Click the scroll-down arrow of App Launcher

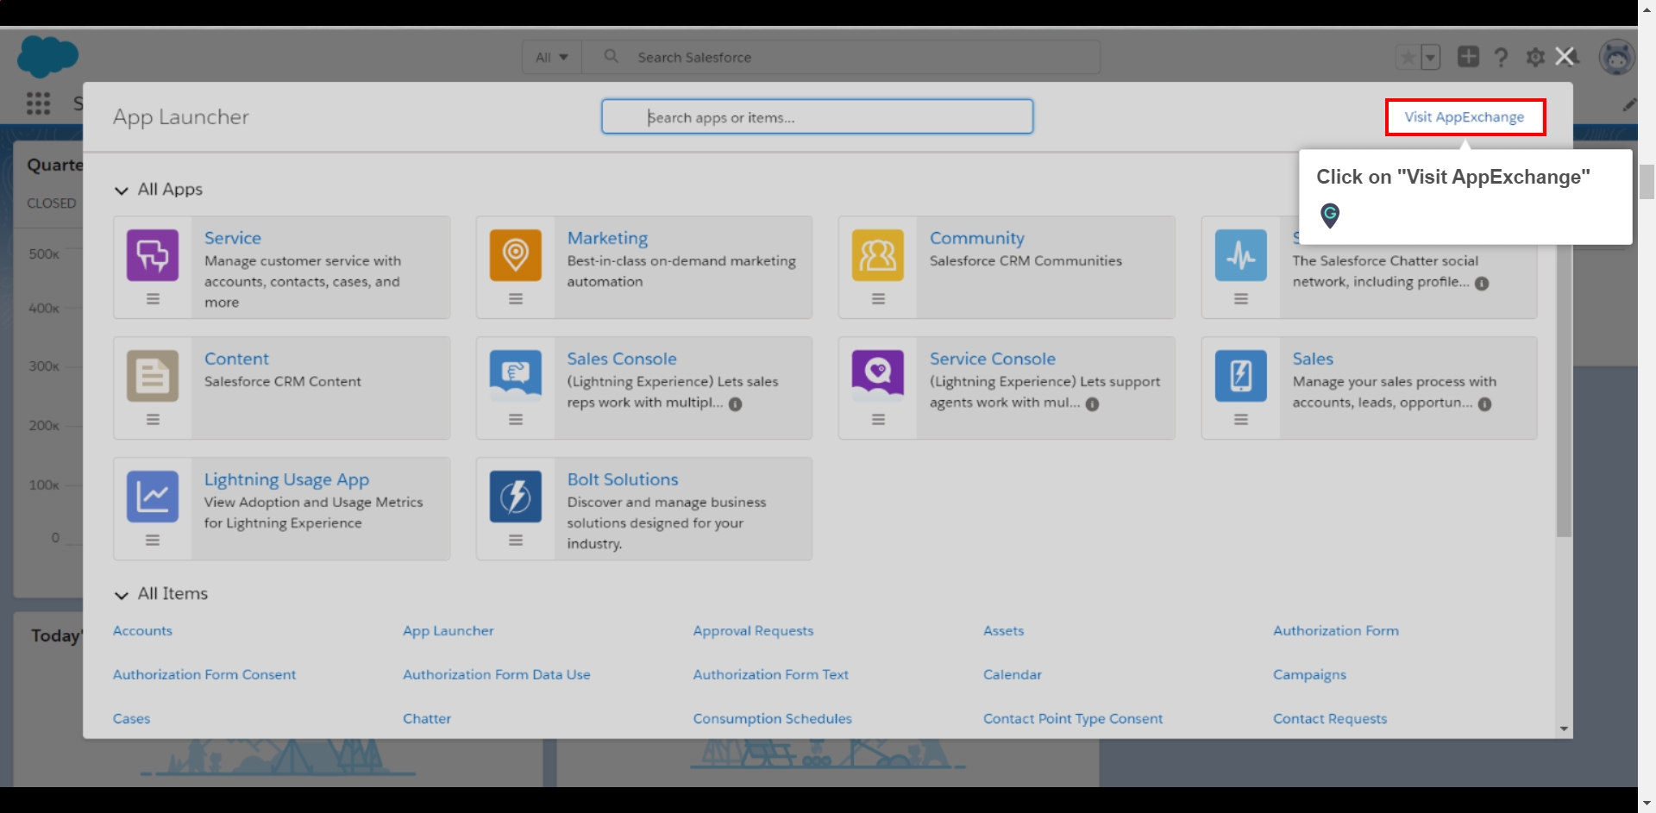[x=1564, y=729]
